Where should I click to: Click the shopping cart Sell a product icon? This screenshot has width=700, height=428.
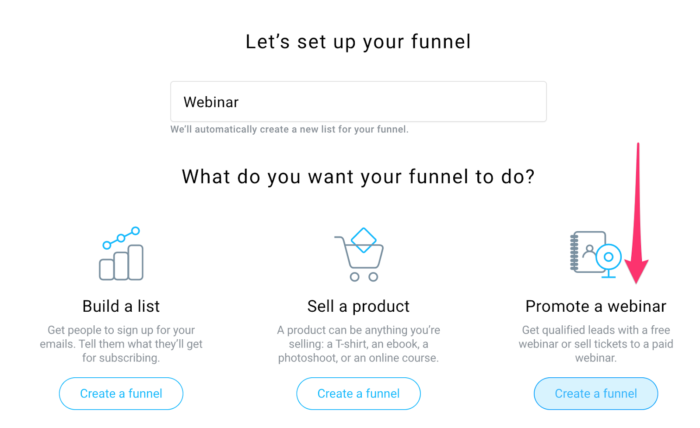click(x=359, y=254)
